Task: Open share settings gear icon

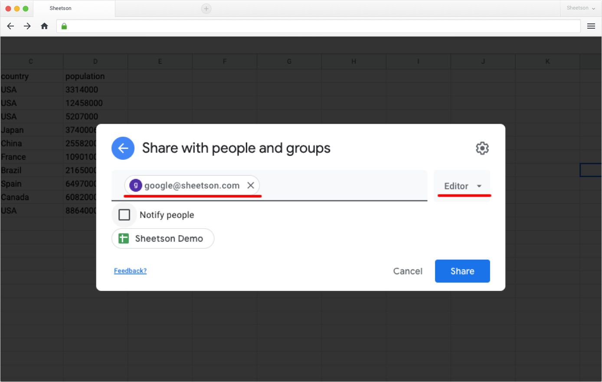Action: point(482,148)
